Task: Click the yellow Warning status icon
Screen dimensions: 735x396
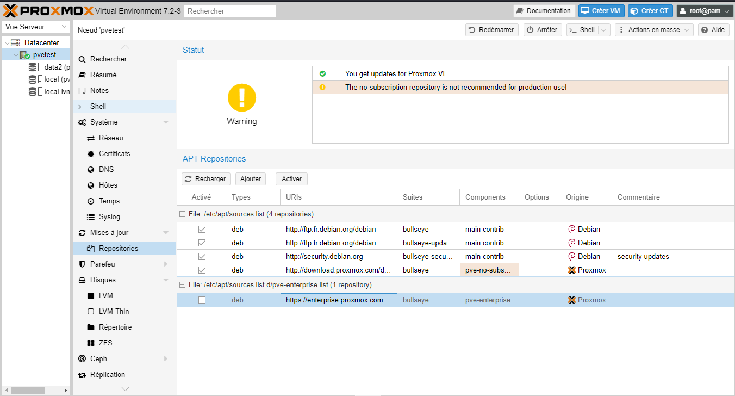Action: click(242, 98)
